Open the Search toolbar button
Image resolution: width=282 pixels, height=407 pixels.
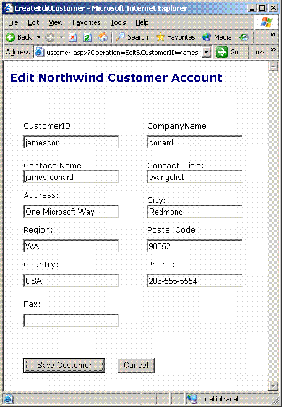132,37
